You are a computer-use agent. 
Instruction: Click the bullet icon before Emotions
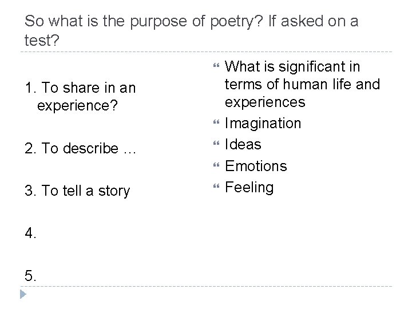tap(216, 167)
